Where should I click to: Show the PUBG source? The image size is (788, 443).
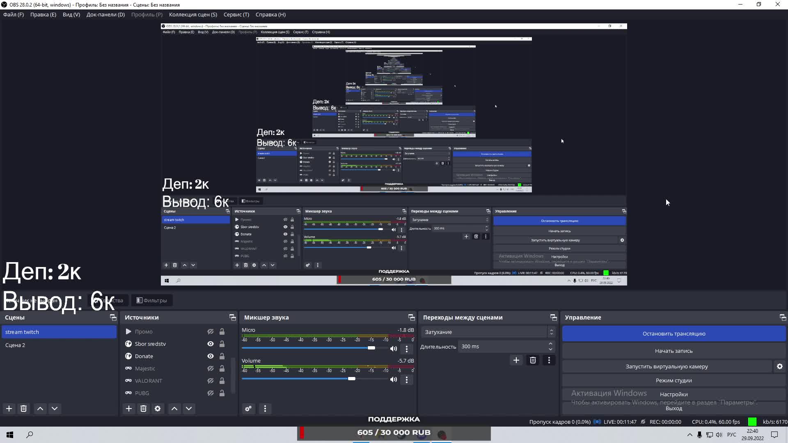(211, 393)
